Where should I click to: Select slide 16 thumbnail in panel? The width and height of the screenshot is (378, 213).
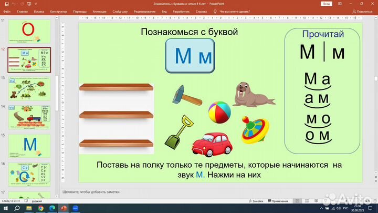(x=29, y=175)
